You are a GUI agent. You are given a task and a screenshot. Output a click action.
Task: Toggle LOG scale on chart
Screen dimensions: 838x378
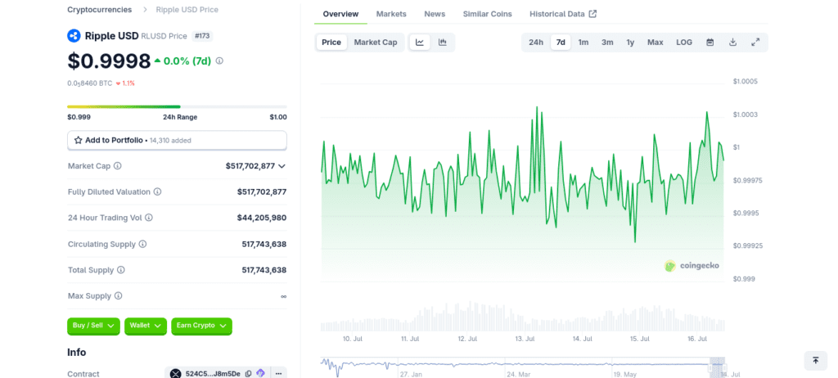click(684, 43)
